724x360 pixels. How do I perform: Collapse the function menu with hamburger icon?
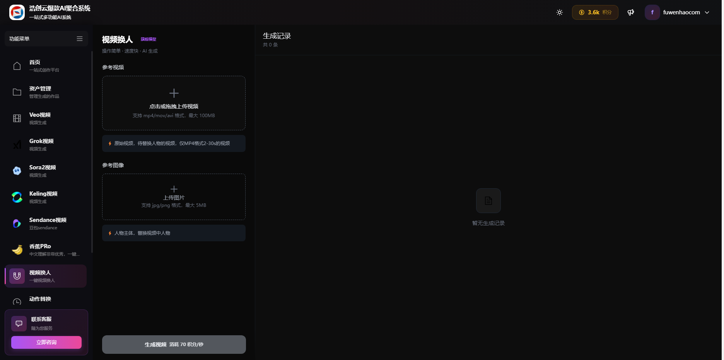80,39
